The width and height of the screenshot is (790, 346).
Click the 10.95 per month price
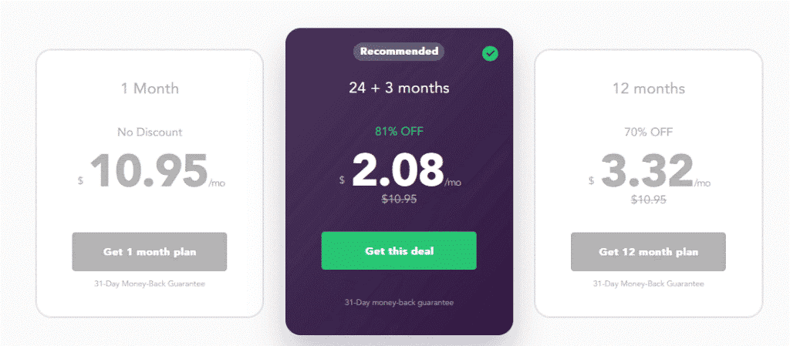(x=149, y=172)
